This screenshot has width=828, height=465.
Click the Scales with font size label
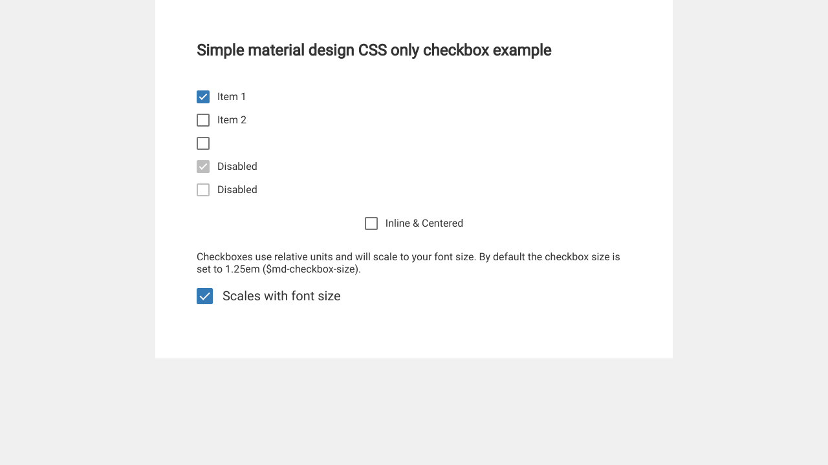(x=281, y=296)
